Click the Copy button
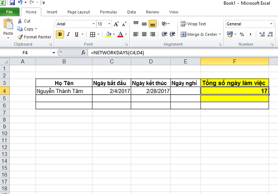This screenshot has height=194, width=278. click(28, 29)
